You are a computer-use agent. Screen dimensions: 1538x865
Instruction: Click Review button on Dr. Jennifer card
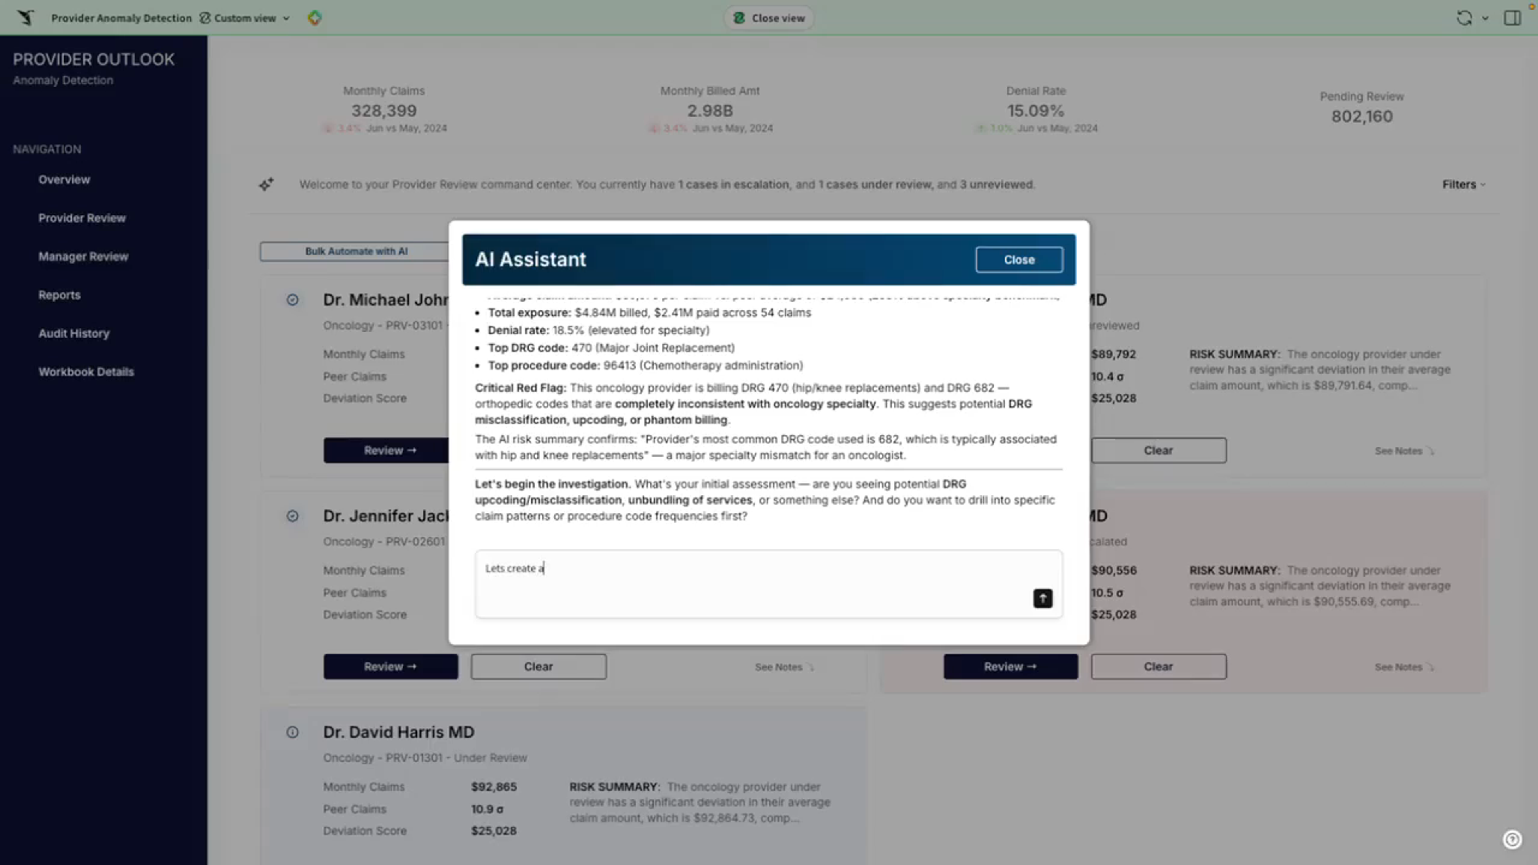[x=391, y=666]
